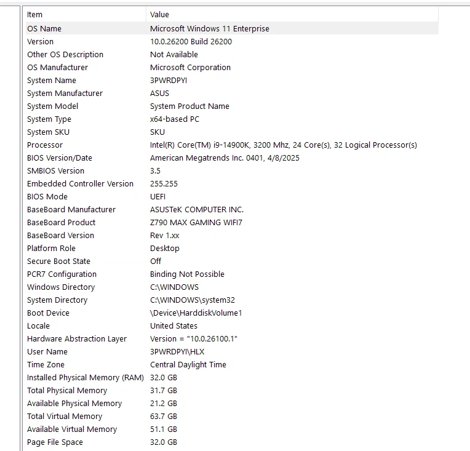
Task: Click the Version = "10.0.26100.1" value
Action: tap(194, 338)
